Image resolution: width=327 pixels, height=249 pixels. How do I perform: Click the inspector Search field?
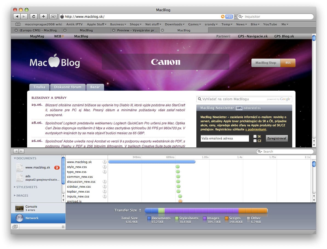click(x=285, y=151)
